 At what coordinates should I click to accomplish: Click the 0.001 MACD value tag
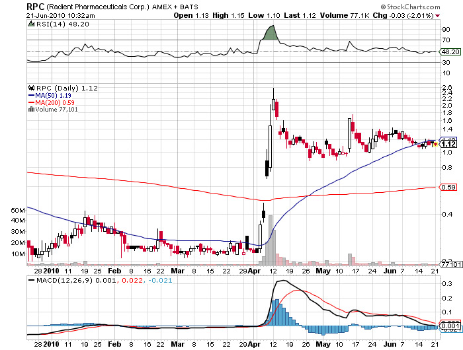pos(450,326)
